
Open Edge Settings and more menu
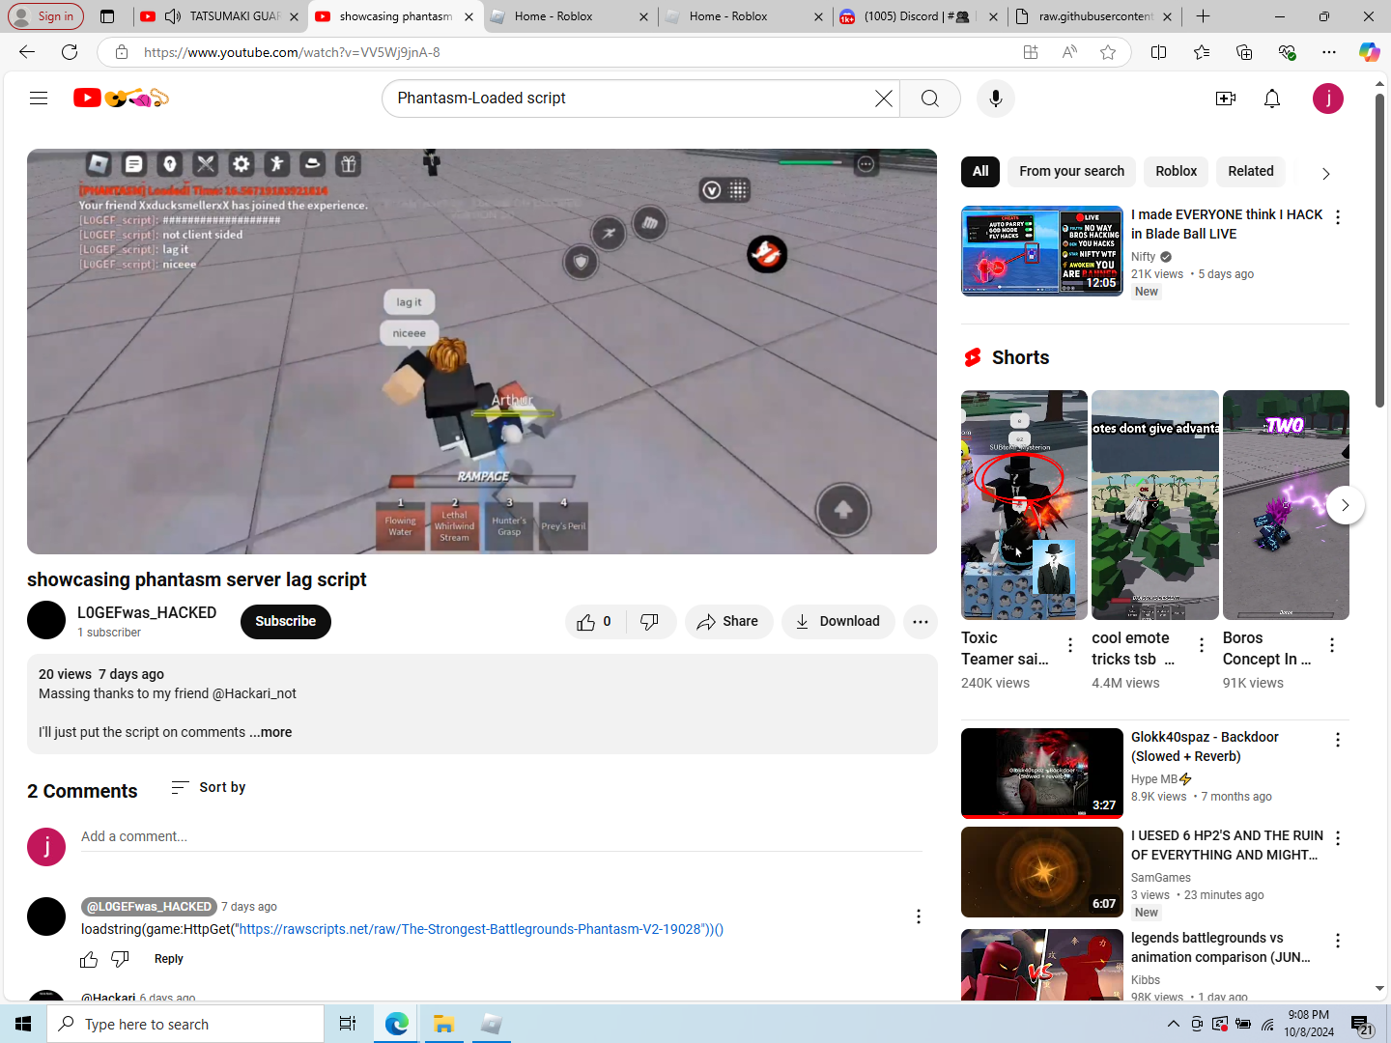click(x=1329, y=52)
